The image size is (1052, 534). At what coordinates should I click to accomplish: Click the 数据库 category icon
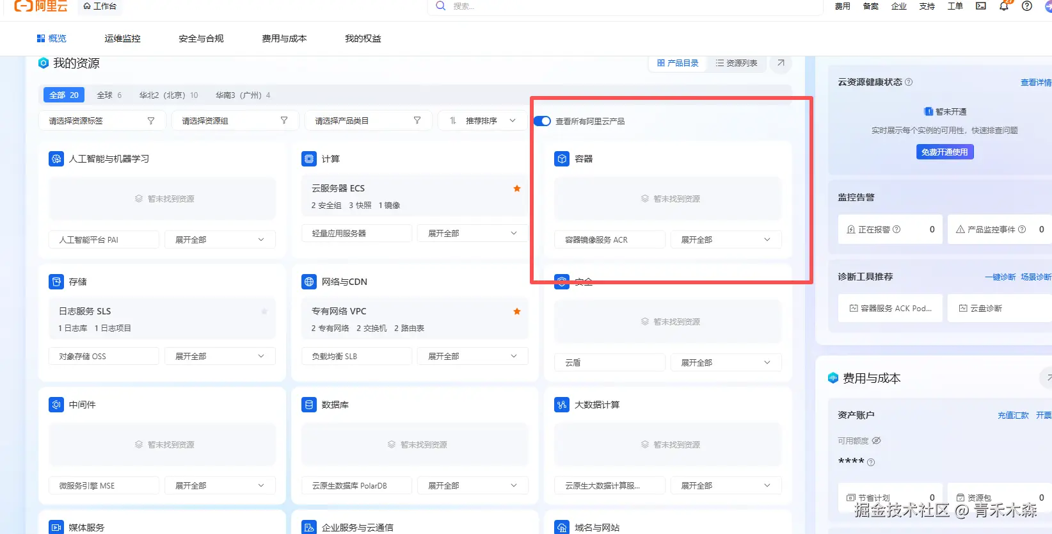[x=309, y=405]
